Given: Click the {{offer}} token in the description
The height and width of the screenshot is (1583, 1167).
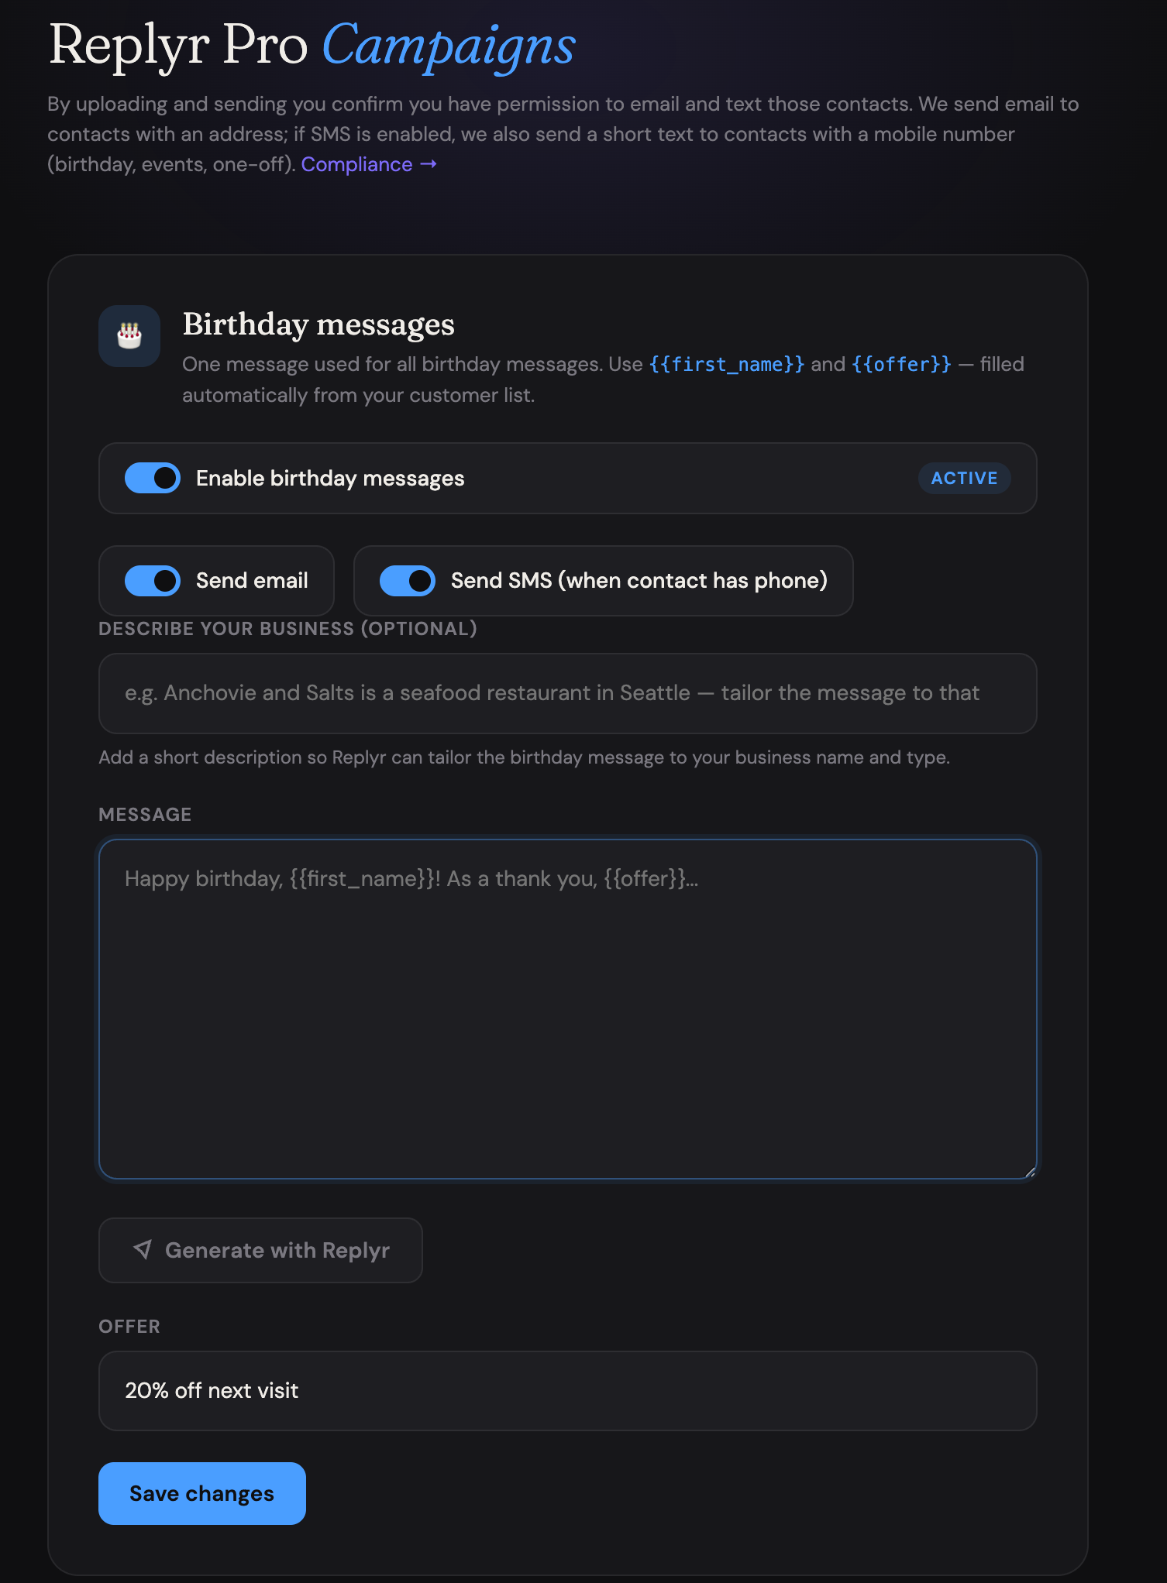Looking at the screenshot, I should (901, 364).
